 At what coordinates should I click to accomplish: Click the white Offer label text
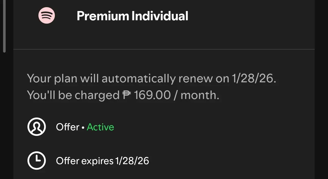pos(68,127)
